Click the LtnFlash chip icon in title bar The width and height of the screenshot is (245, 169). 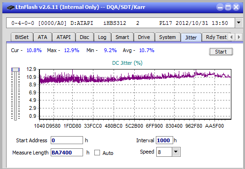pyautogui.click(x=11, y=8)
